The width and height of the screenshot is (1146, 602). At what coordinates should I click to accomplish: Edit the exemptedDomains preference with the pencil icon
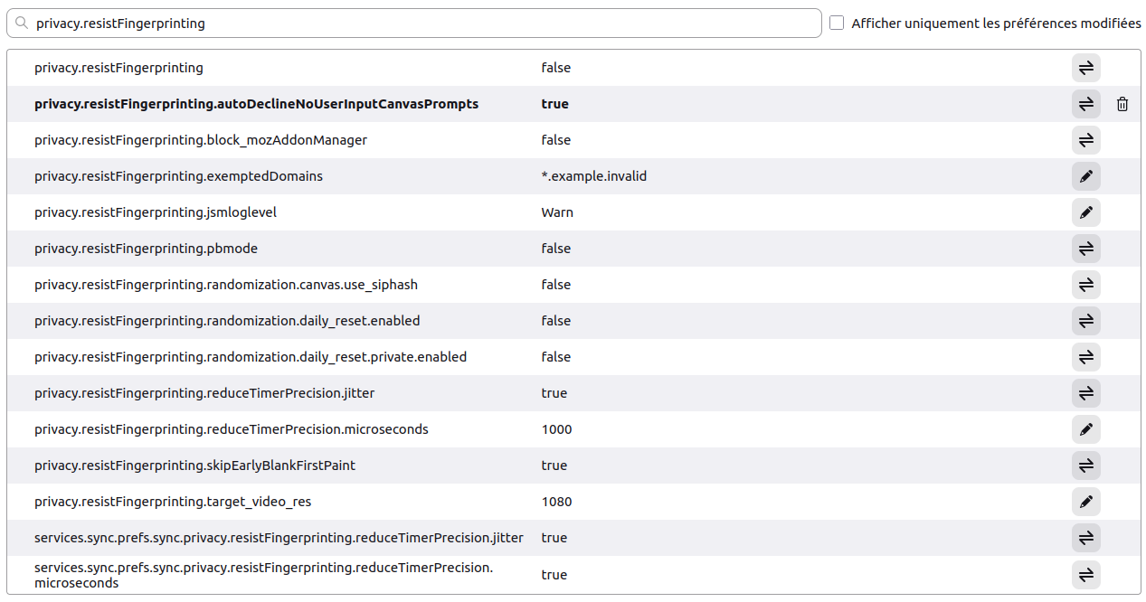(1085, 176)
